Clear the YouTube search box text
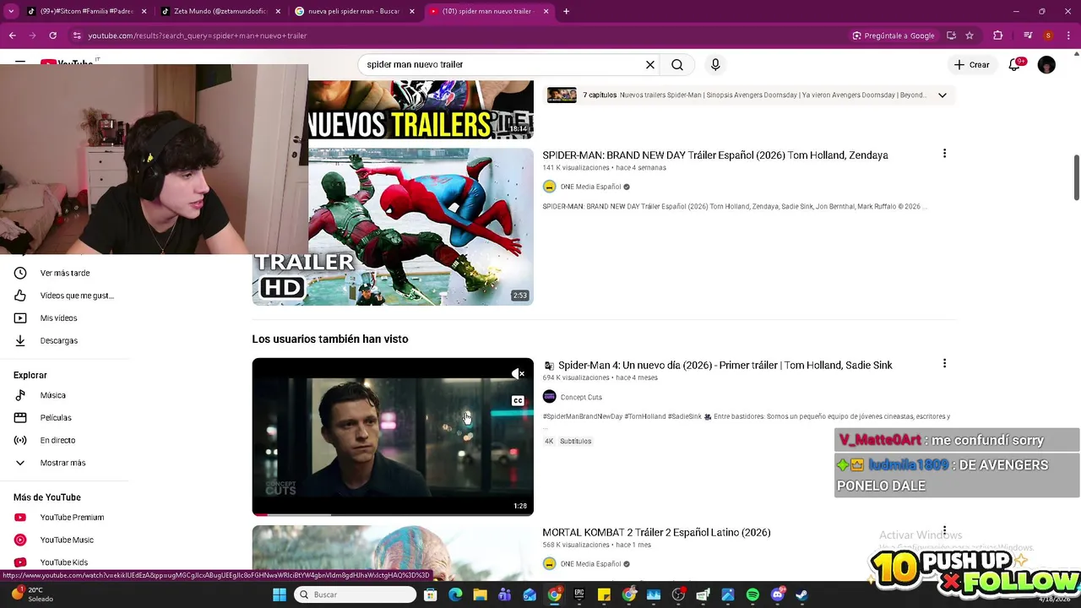Screen dimensions: 1081x608 pyautogui.click(x=650, y=64)
